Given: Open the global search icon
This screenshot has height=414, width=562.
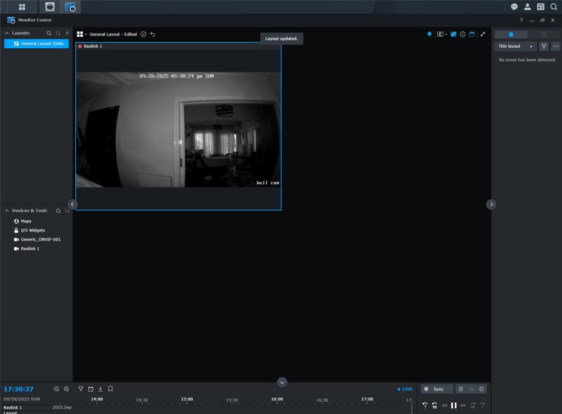Looking at the screenshot, I should click(554, 7).
